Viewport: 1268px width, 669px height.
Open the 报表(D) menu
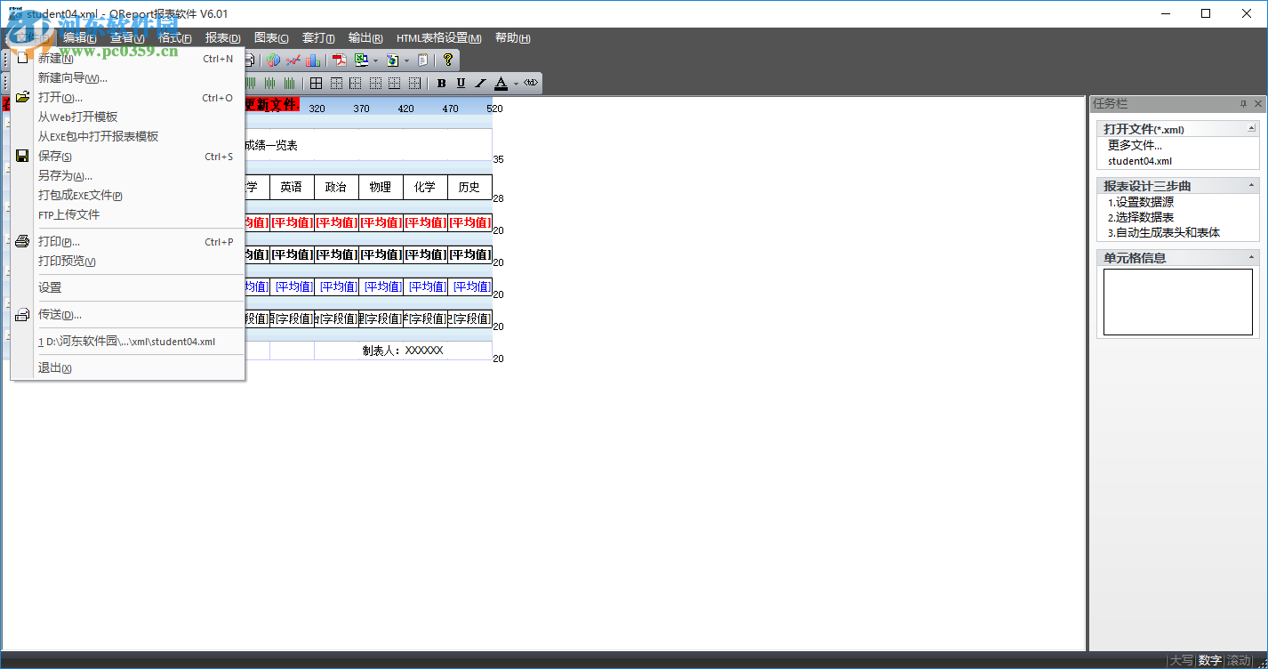click(223, 38)
